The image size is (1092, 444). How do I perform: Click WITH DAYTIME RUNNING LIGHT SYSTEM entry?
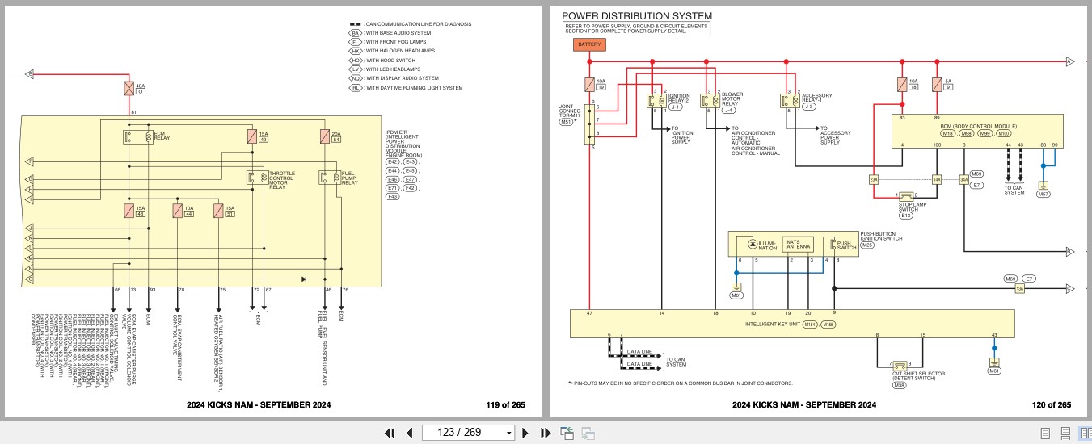coord(406,88)
